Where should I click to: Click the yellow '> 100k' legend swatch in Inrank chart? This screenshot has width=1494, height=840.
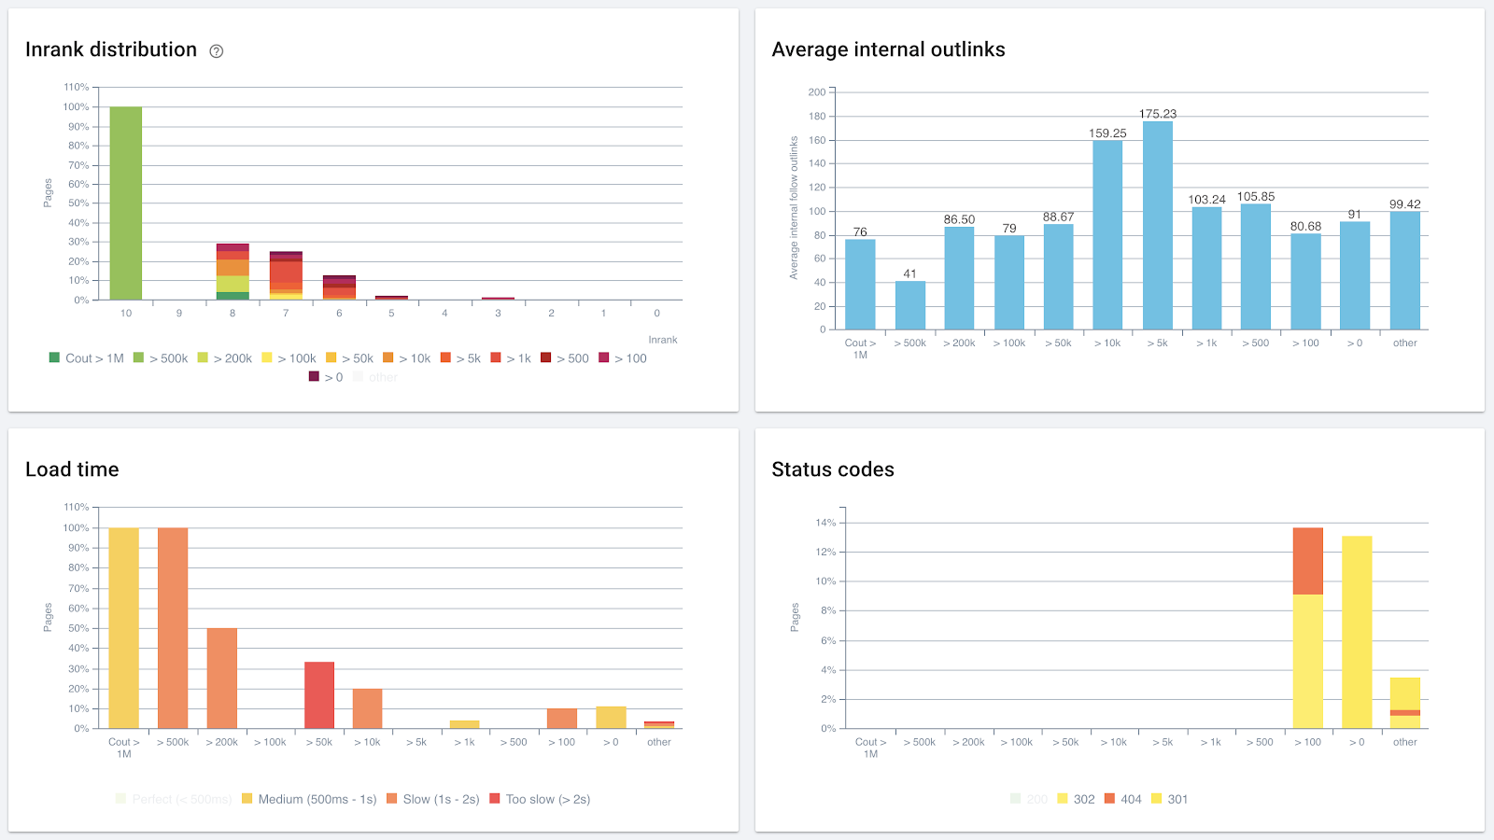point(267,357)
